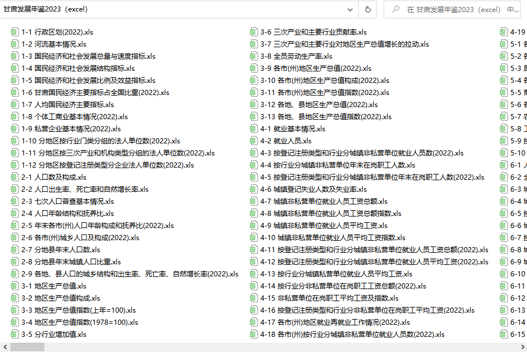Select file icon of 1-6 甘肃国民经济主要指标占全国比重
Image resolution: width=527 pixels, height=353 pixels.
(x=14, y=93)
